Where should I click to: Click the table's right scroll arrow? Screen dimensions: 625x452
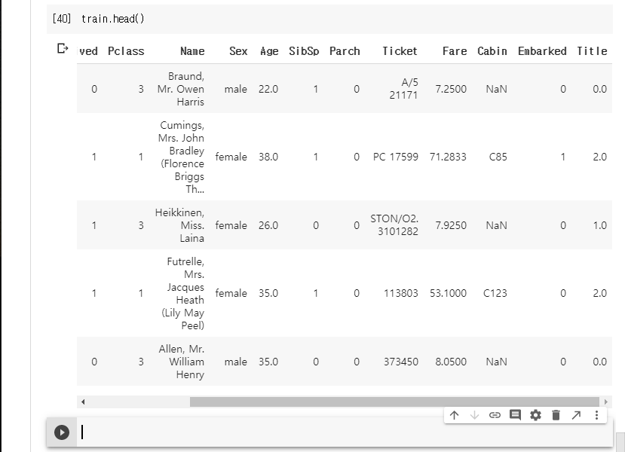click(605, 402)
